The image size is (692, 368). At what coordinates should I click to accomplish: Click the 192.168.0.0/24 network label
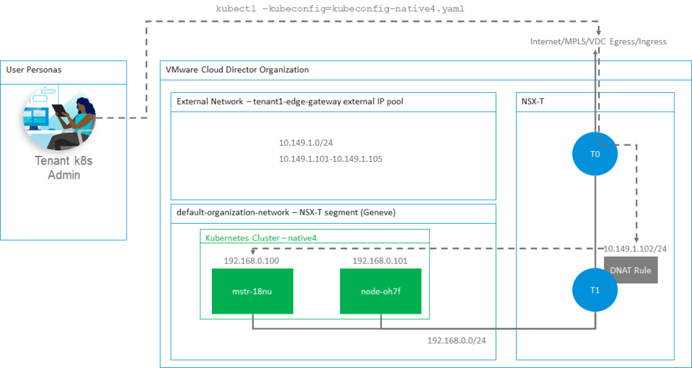[456, 340]
